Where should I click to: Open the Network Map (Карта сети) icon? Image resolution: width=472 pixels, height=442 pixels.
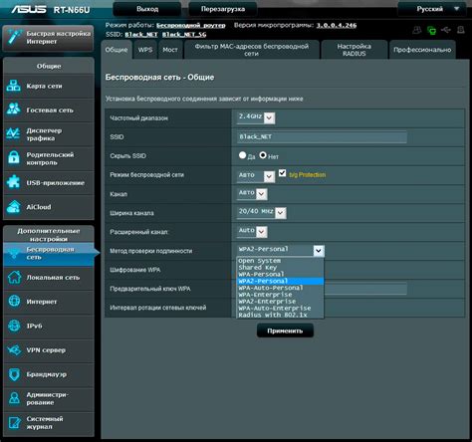coord(13,86)
